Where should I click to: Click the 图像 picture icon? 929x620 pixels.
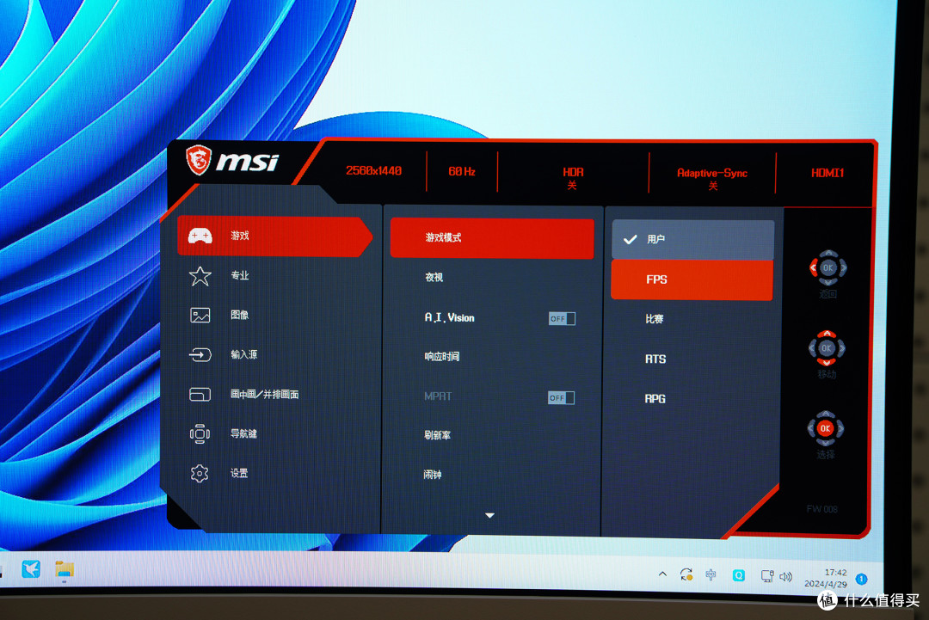coord(200,315)
